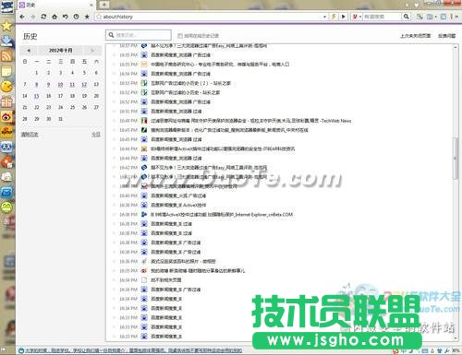
Task: Click the last-session pages link at top right
Action: click(415, 36)
